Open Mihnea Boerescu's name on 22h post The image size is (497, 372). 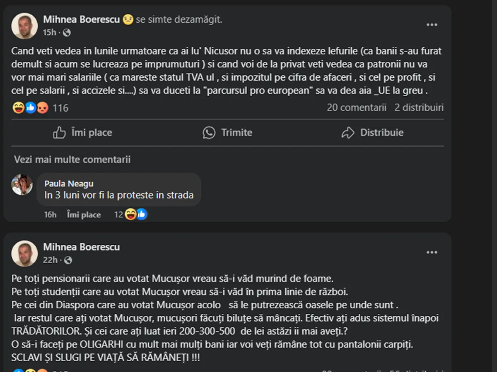(x=82, y=247)
